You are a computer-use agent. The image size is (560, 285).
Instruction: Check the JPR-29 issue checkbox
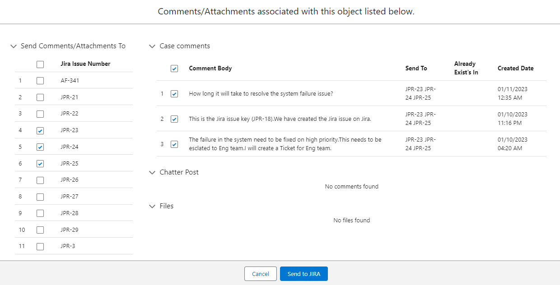click(x=40, y=230)
